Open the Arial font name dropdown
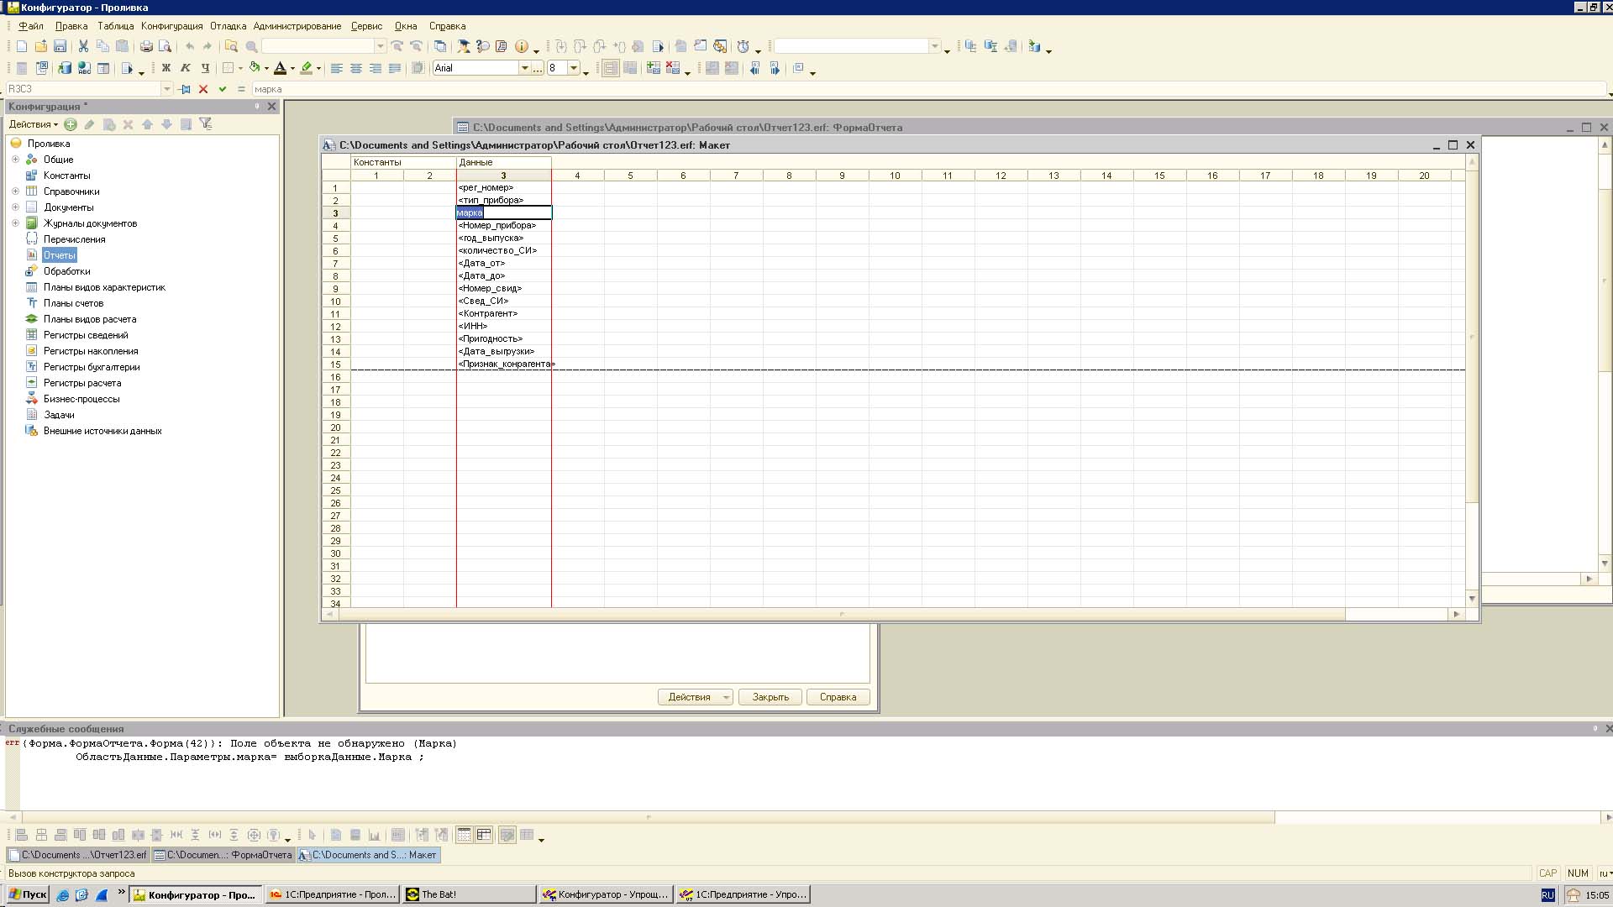The width and height of the screenshot is (1613, 907). pyautogui.click(x=525, y=68)
